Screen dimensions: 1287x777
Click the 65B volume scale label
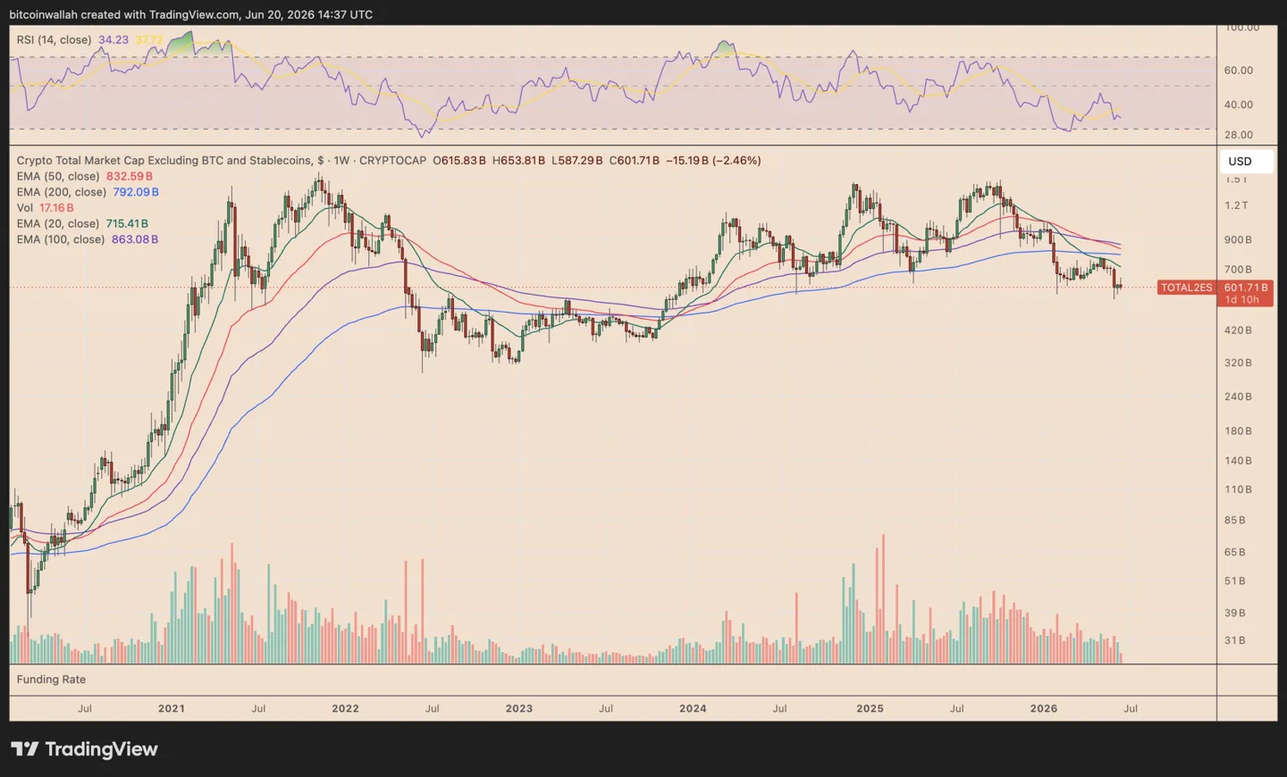[1235, 553]
